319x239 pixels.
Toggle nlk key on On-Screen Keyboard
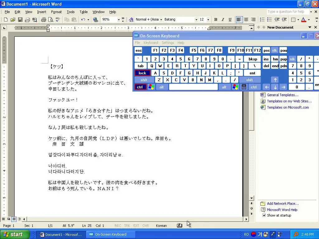pyautogui.click(x=292, y=59)
